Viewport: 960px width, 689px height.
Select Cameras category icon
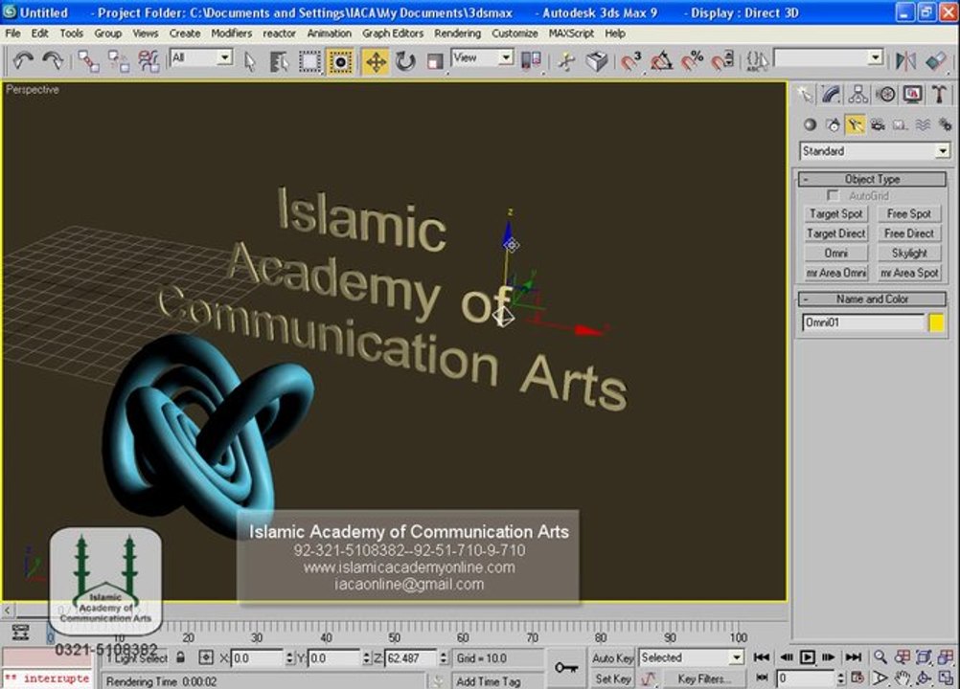coord(878,124)
